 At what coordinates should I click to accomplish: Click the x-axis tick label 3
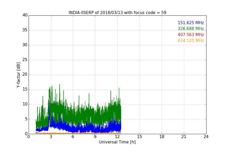click(51, 137)
